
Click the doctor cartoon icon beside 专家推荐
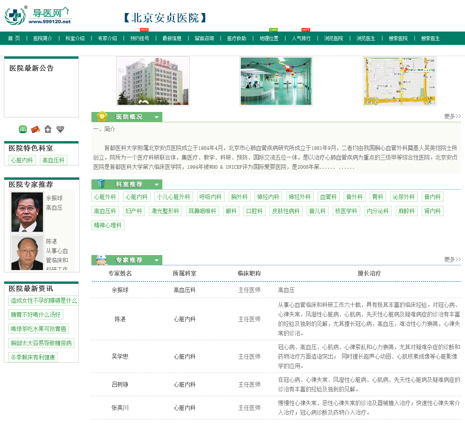point(101,260)
